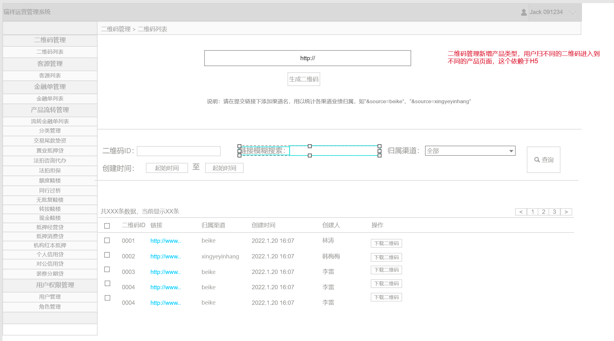Select 装修分期贷 sidebar item
This screenshot has width=614, height=341.
click(x=50, y=274)
